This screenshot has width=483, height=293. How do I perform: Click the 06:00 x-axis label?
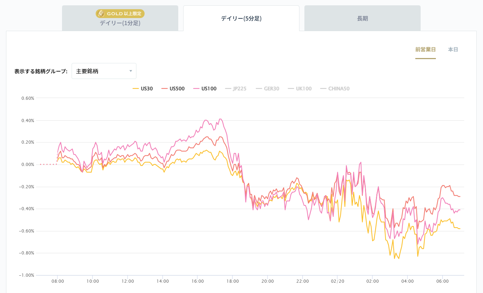(443, 281)
